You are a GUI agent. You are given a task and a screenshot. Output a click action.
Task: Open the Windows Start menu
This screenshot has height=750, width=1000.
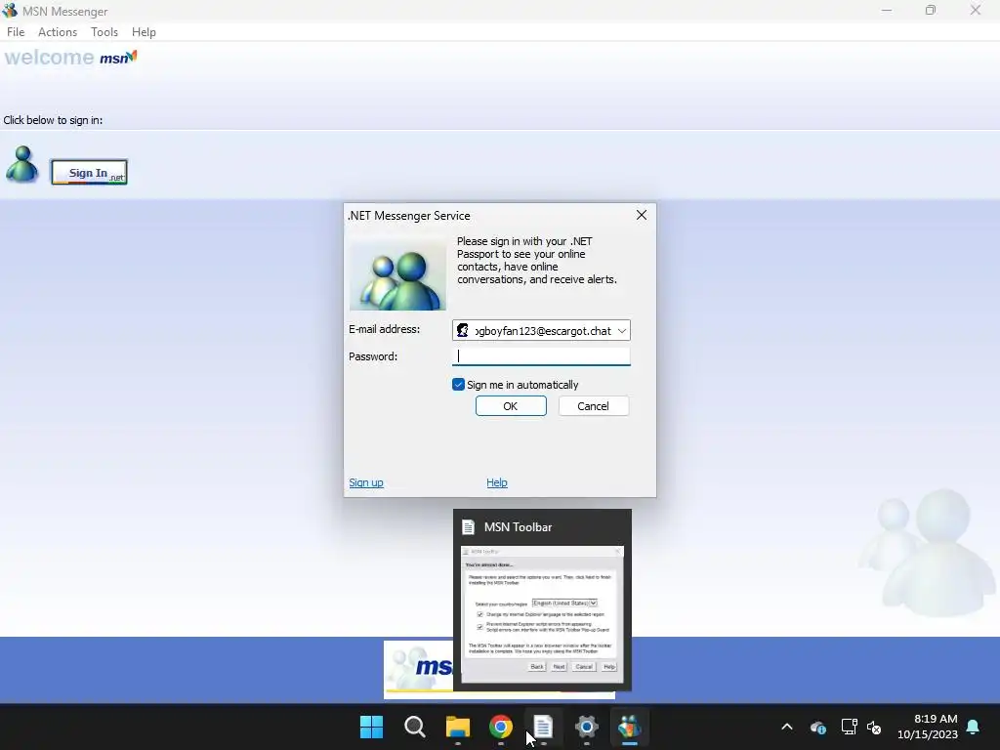371,727
